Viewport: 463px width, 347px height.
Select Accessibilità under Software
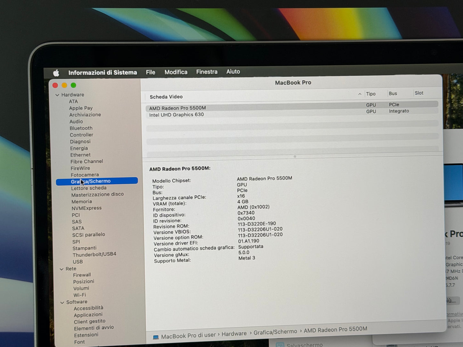click(x=88, y=308)
